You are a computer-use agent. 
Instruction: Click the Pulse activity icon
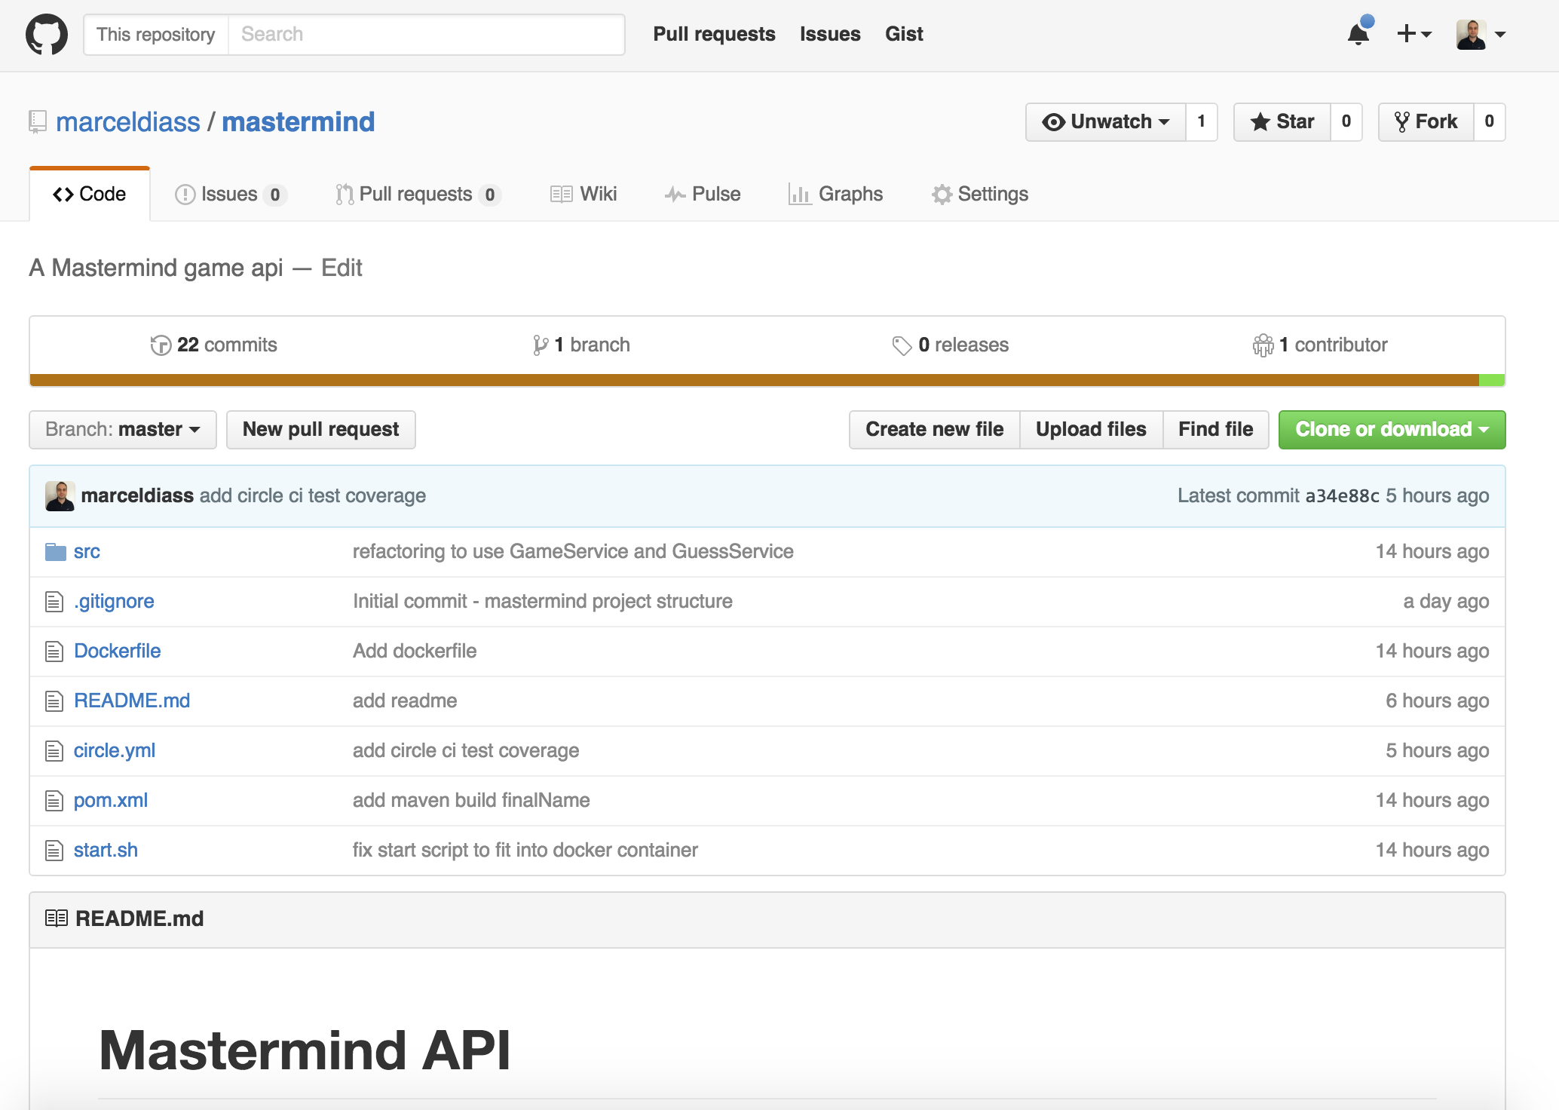[673, 194]
